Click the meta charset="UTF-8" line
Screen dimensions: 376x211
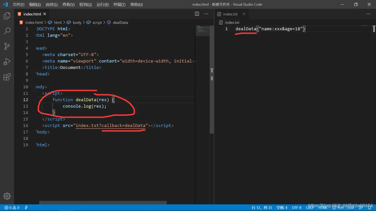(x=71, y=55)
